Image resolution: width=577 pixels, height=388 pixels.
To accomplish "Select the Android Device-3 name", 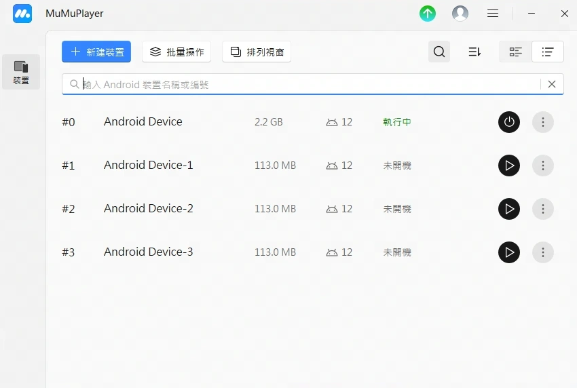I will 148,252.
